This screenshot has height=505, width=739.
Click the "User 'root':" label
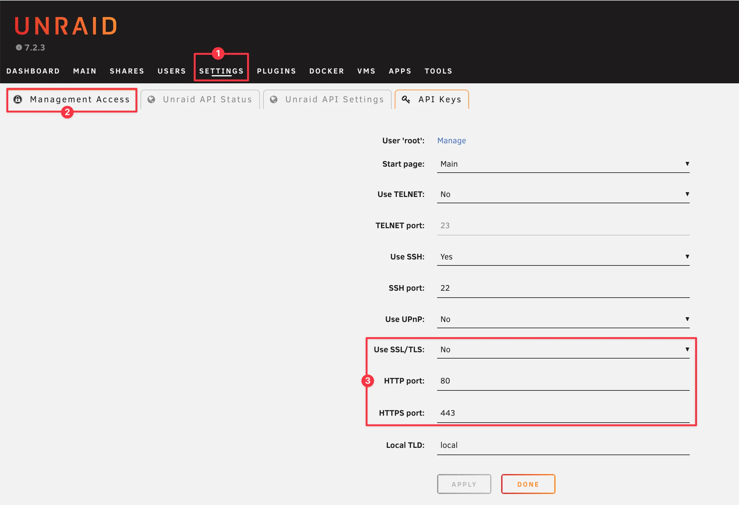coord(403,141)
